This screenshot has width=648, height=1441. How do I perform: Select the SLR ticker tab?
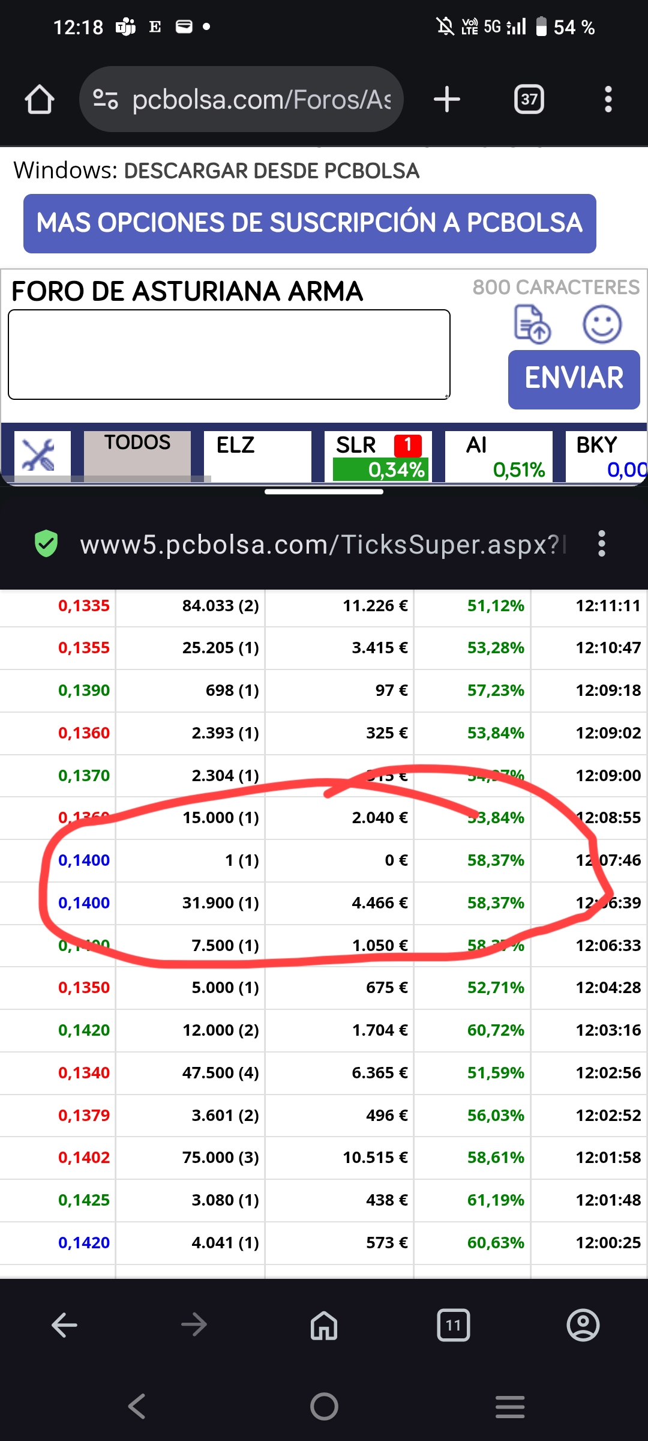[x=378, y=456]
